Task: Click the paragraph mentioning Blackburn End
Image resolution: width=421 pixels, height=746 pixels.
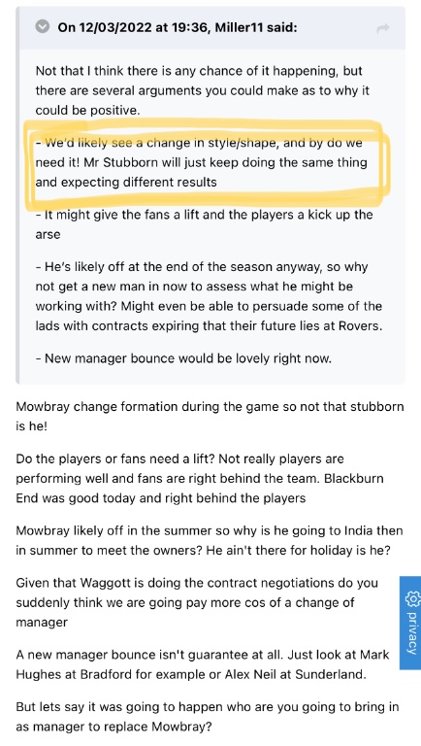Action: tap(200, 478)
